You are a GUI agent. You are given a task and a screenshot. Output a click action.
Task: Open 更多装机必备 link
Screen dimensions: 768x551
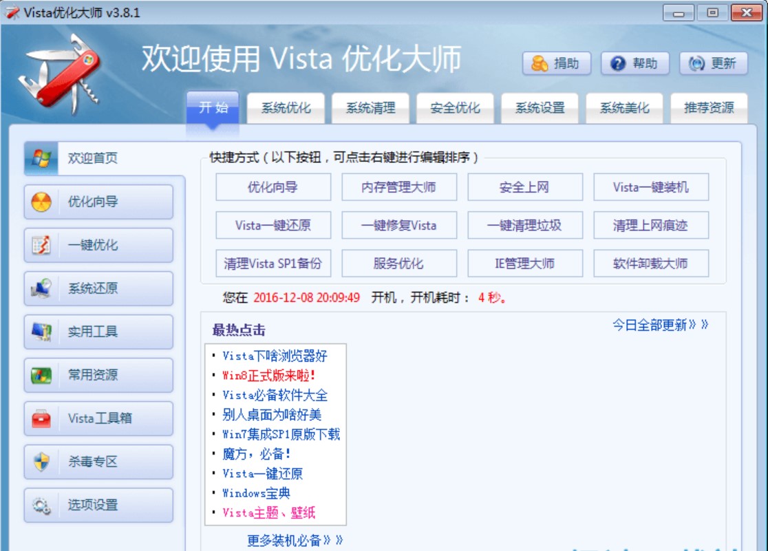(x=295, y=540)
